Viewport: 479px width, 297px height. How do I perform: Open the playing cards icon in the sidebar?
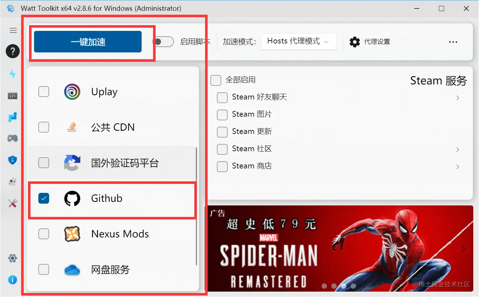tap(13, 181)
